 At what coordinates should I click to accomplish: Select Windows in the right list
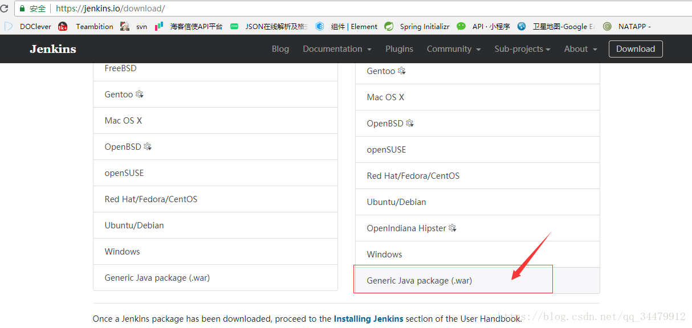coord(478,255)
